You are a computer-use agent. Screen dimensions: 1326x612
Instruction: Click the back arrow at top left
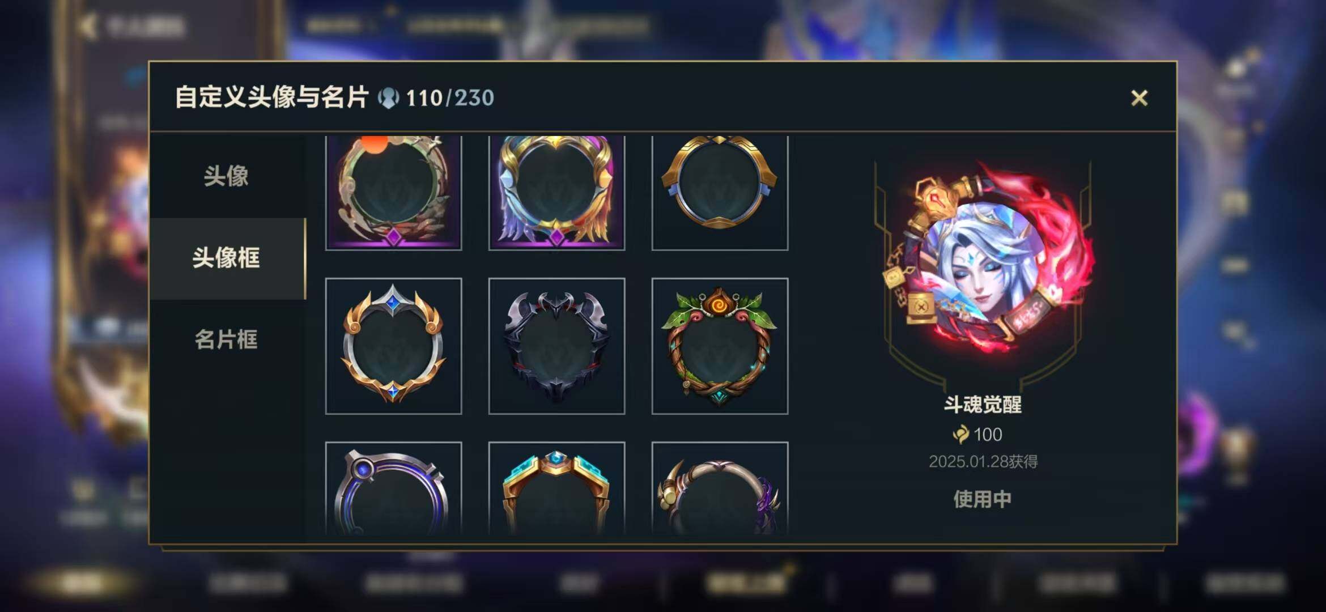point(88,26)
